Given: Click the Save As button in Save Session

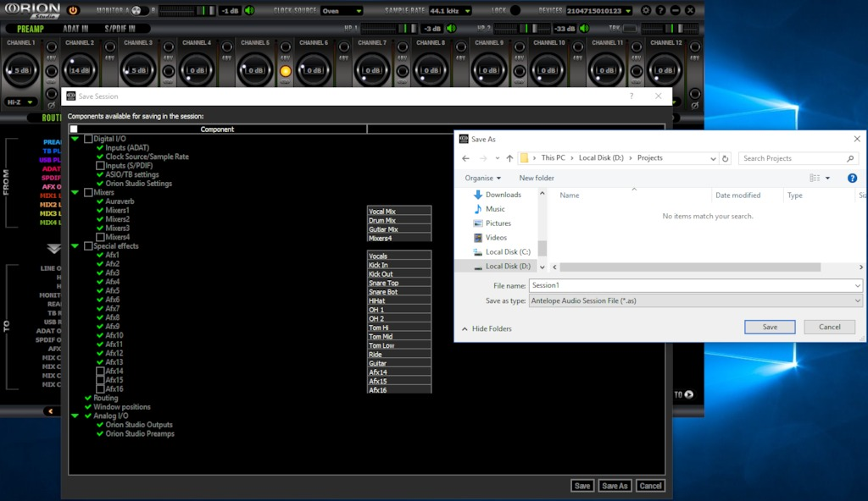Looking at the screenshot, I should (x=615, y=486).
